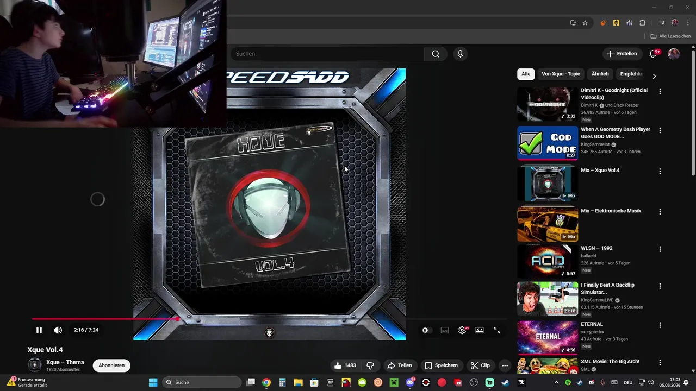Open Mix – Xque Vol.4 title link

[x=600, y=170]
